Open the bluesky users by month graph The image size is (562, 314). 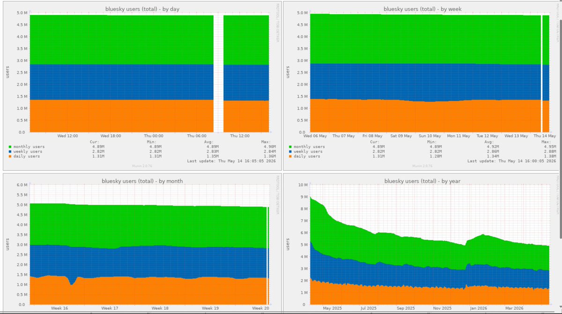coord(142,243)
